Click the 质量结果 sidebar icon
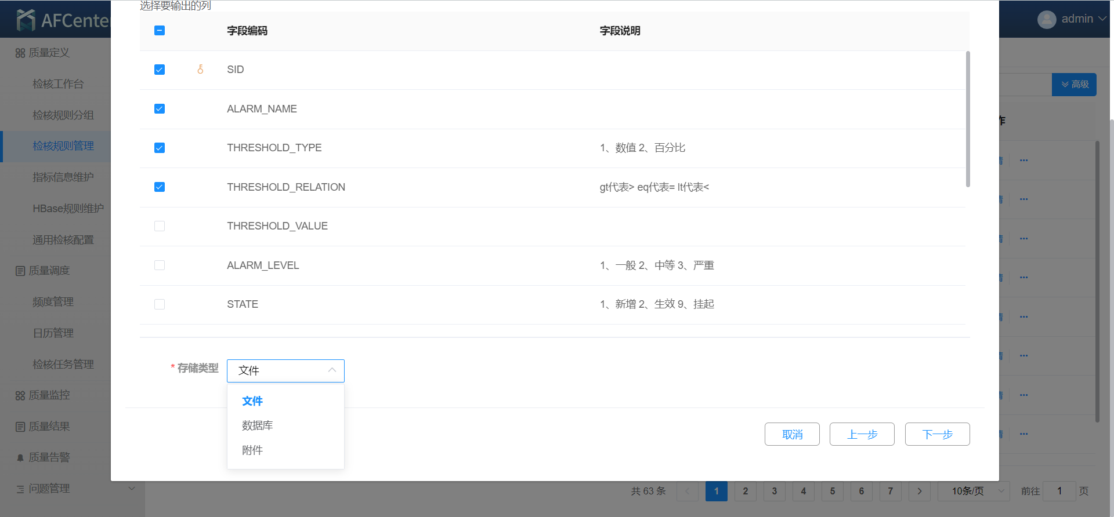Viewport: 1114px width, 517px height. pos(20,427)
